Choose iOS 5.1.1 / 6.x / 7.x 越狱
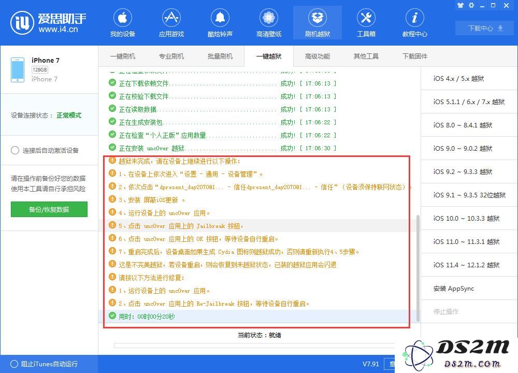Viewport: 518px width, 373px height. [469, 102]
